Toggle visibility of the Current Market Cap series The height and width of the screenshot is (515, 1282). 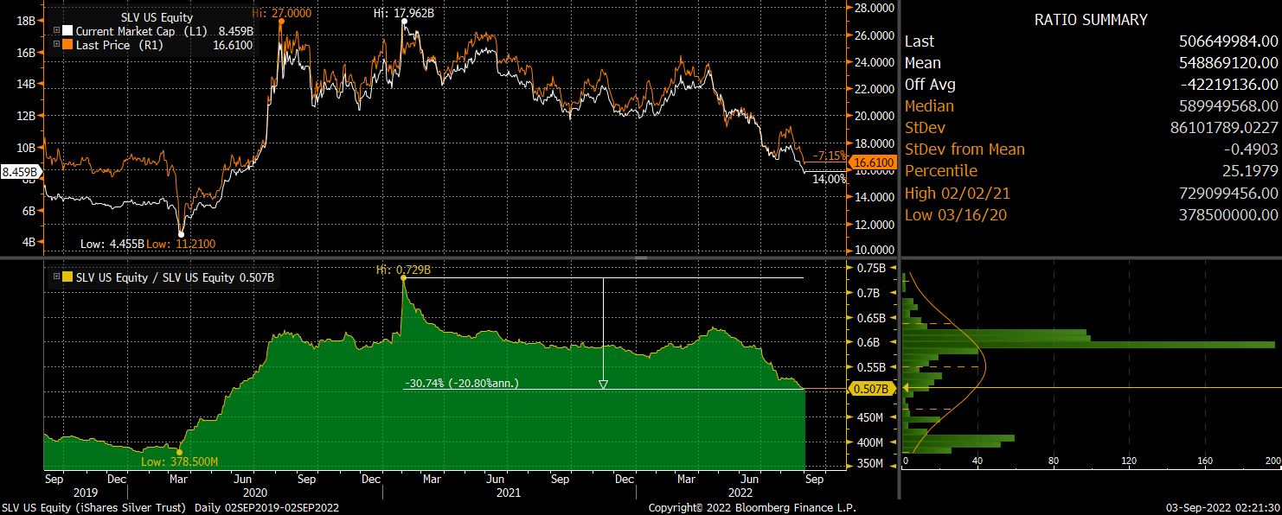pos(67,29)
